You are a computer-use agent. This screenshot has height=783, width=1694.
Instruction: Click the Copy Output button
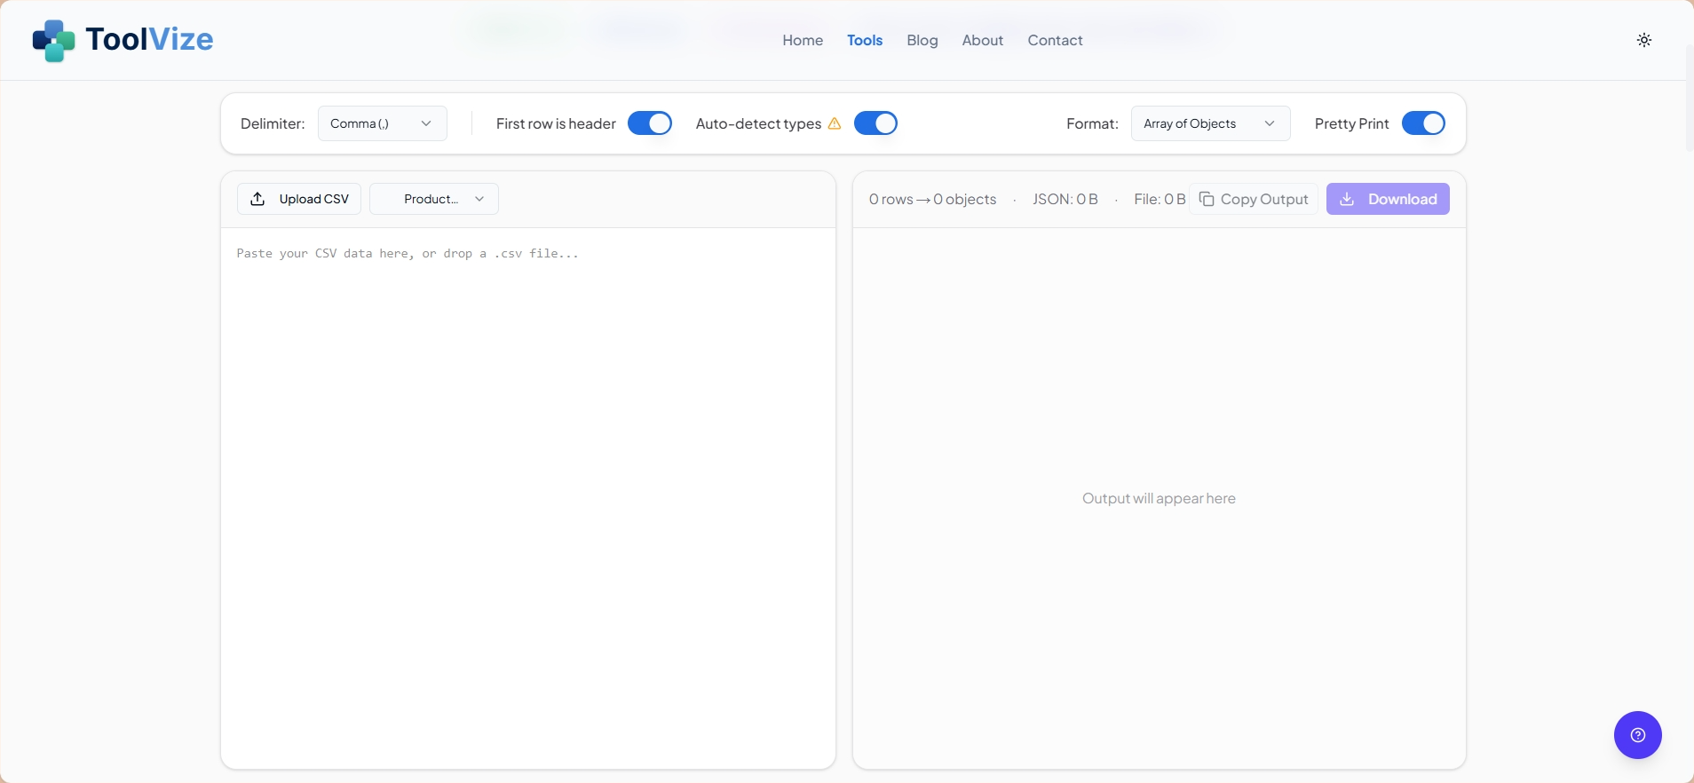(x=1254, y=199)
